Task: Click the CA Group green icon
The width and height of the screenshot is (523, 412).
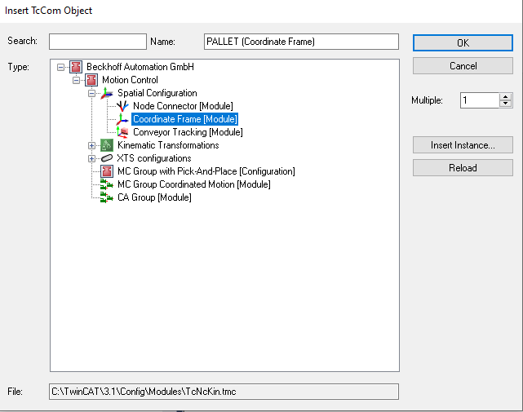Action: tap(107, 197)
